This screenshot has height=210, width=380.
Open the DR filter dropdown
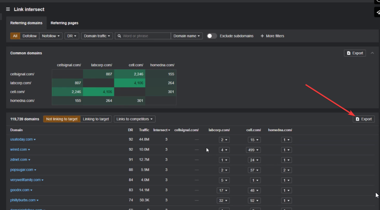[x=72, y=36]
